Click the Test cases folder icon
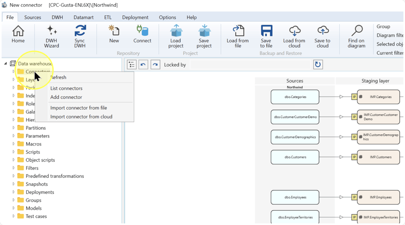 point(20,216)
